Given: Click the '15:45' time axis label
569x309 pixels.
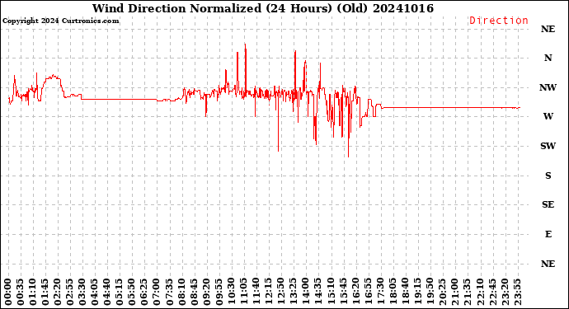Looking at the screenshot, I should [343, 292].
